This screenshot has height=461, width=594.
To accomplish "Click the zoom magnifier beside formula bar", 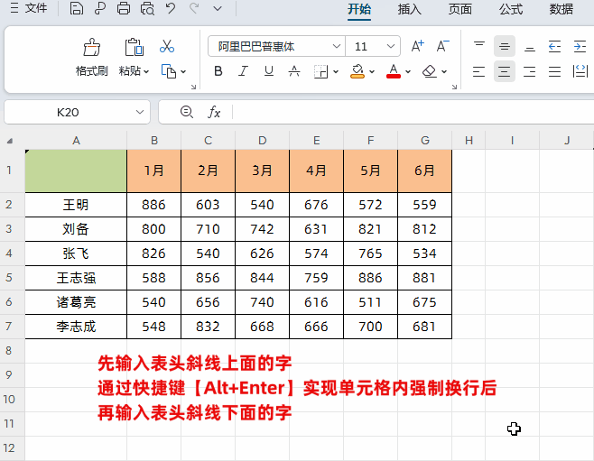I will tap(187, 112).
